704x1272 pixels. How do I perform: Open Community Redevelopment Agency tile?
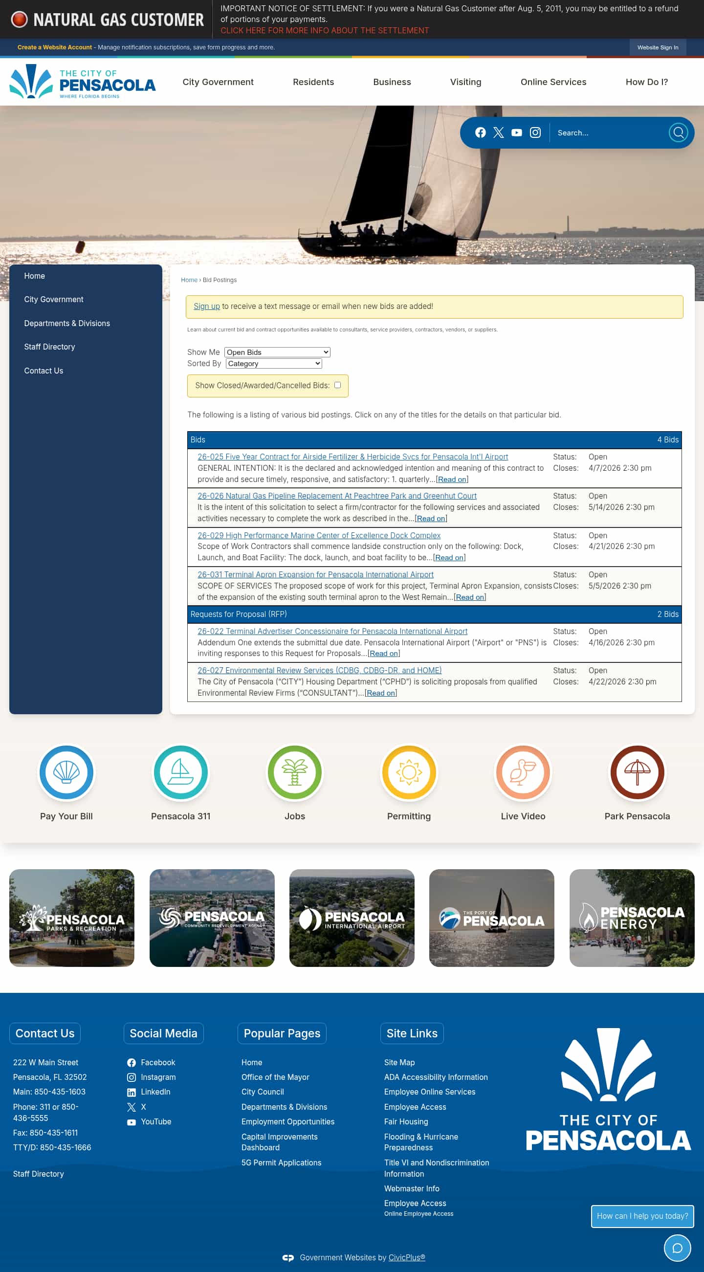212,918
